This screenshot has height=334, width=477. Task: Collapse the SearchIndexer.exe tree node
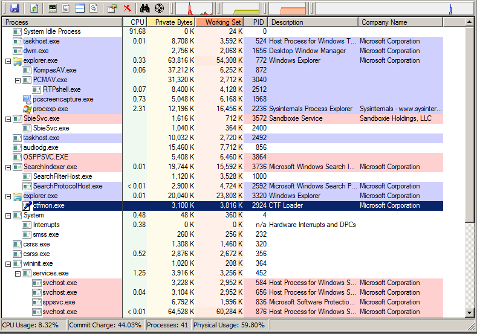coord(8,167)
